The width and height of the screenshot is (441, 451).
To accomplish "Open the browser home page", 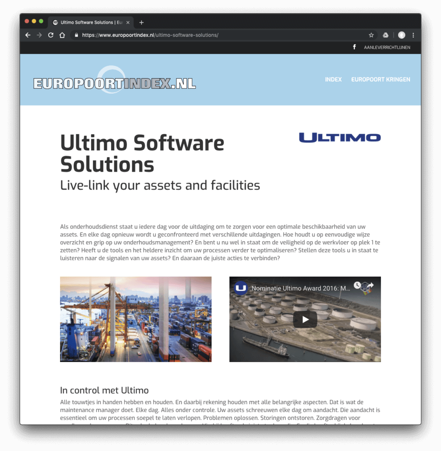I will tap(62, 35).
